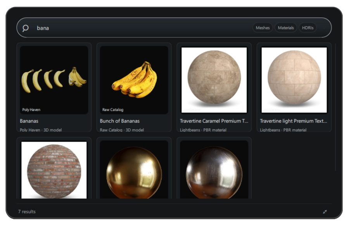This screenshot has height=225, width=349.
Task: Select the Poly Haven Bananas thumbnail
Action: (x=54, y=80)
